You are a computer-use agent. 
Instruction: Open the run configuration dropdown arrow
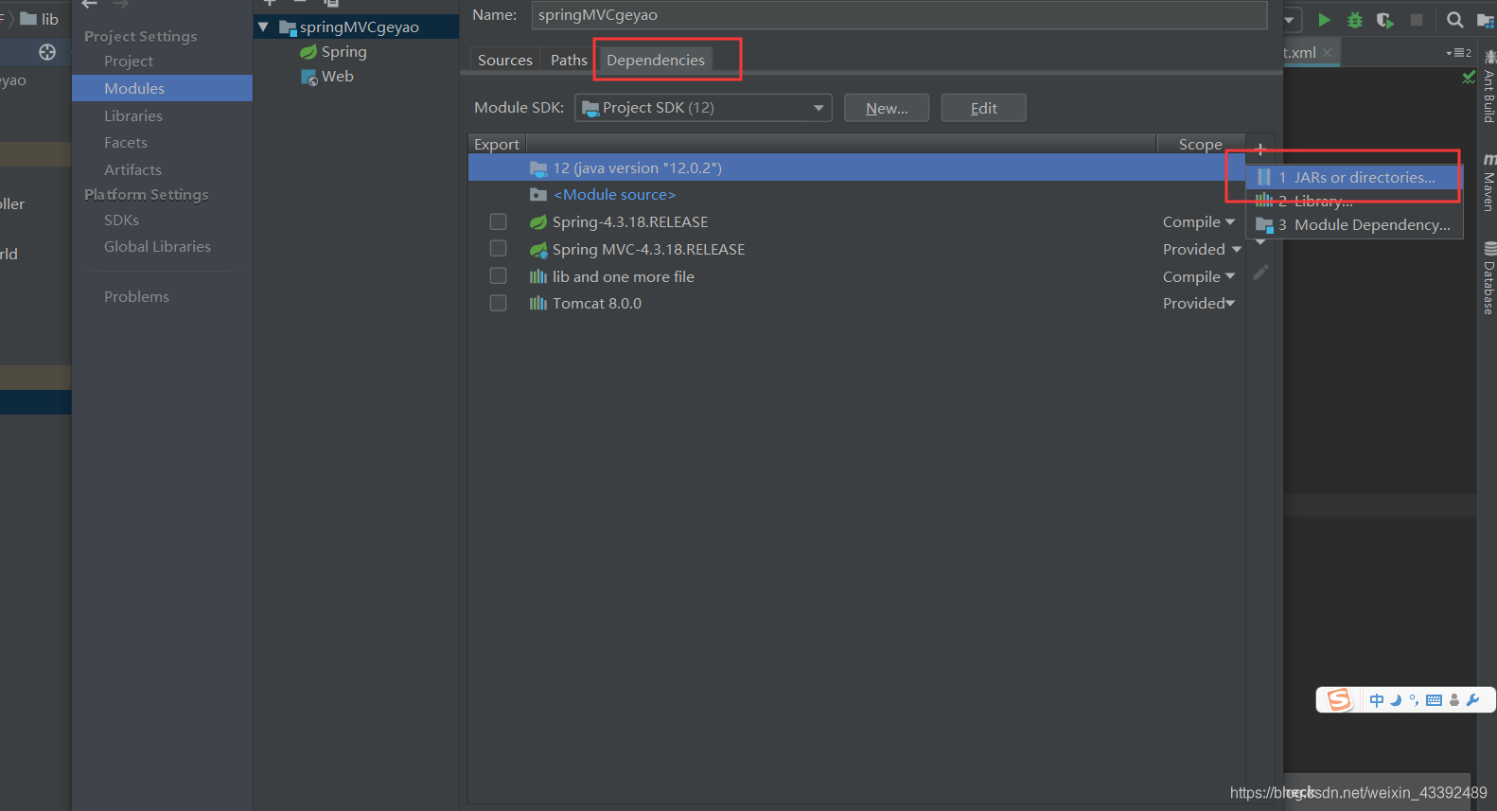(x=1289, y=20)
